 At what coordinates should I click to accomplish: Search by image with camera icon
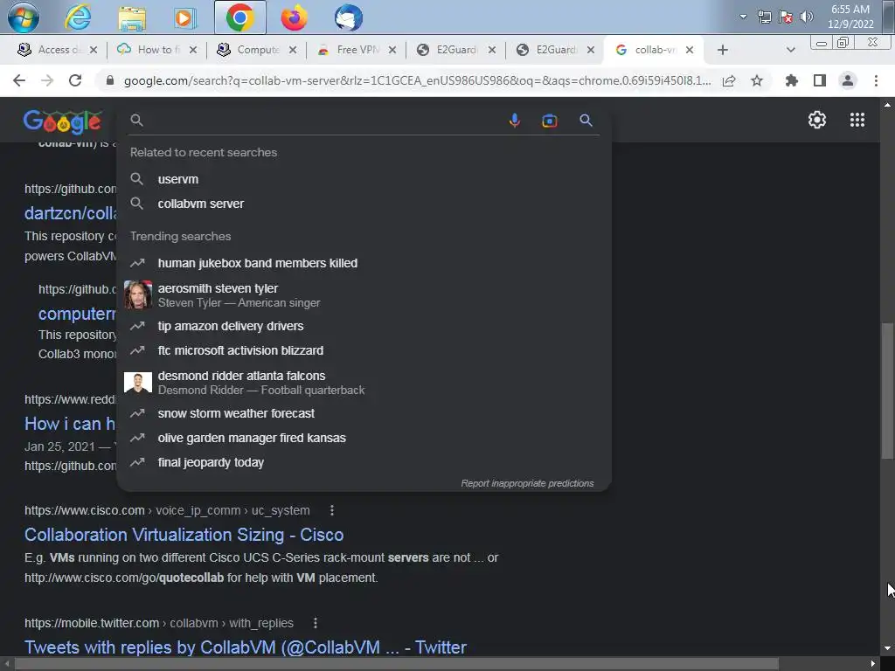549,121
